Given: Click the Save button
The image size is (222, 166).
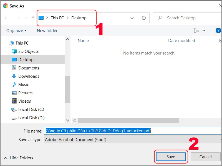Looking at the screenshot, I should tap(171, 157).
